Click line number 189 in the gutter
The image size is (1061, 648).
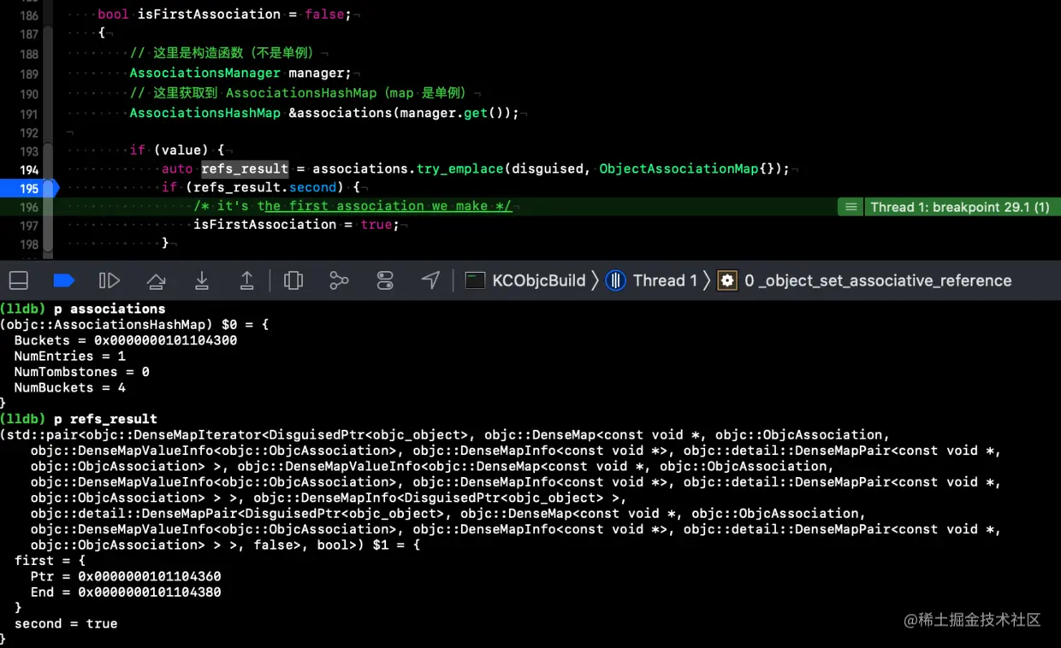point(29,74)
